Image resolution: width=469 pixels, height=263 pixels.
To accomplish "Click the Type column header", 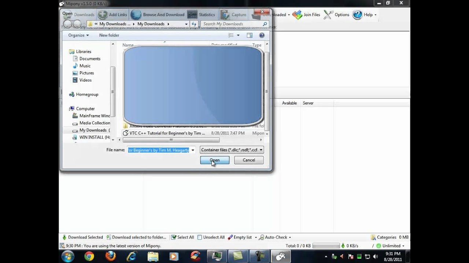I will pos(257,45).
